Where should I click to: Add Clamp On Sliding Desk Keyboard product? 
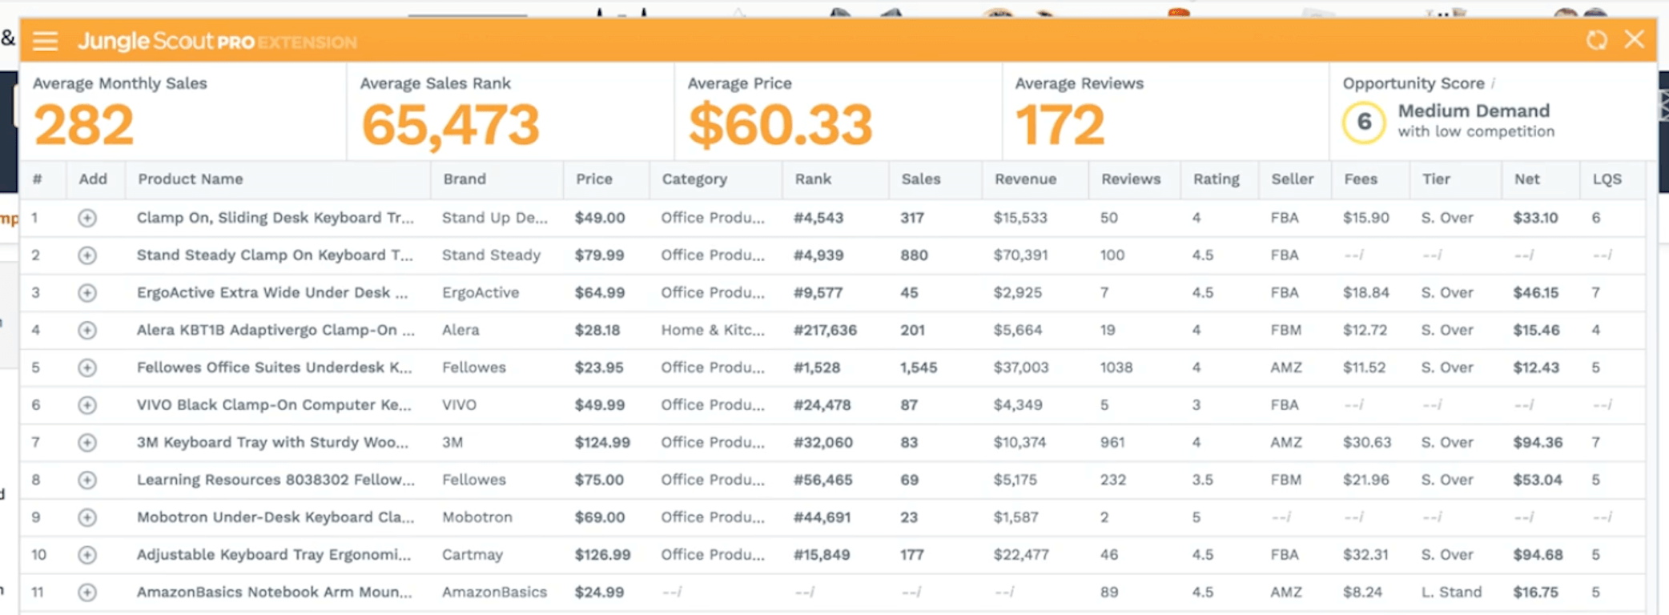coord(87,218)
